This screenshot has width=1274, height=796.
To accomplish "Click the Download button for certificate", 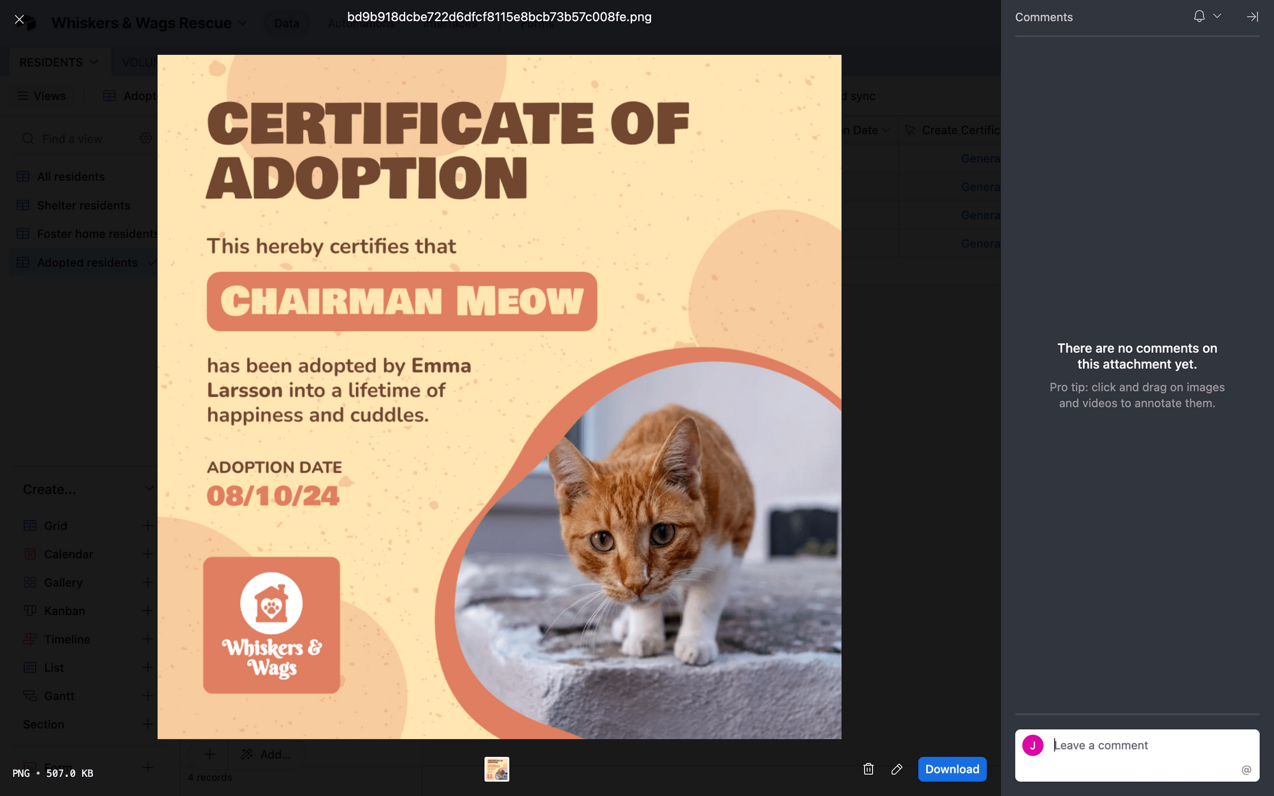I will 952,769.
